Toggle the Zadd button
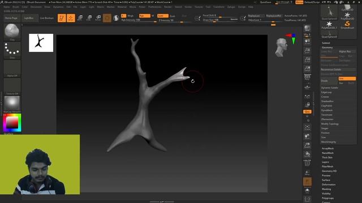Screen dimensions: 362x203 (163, 16)
